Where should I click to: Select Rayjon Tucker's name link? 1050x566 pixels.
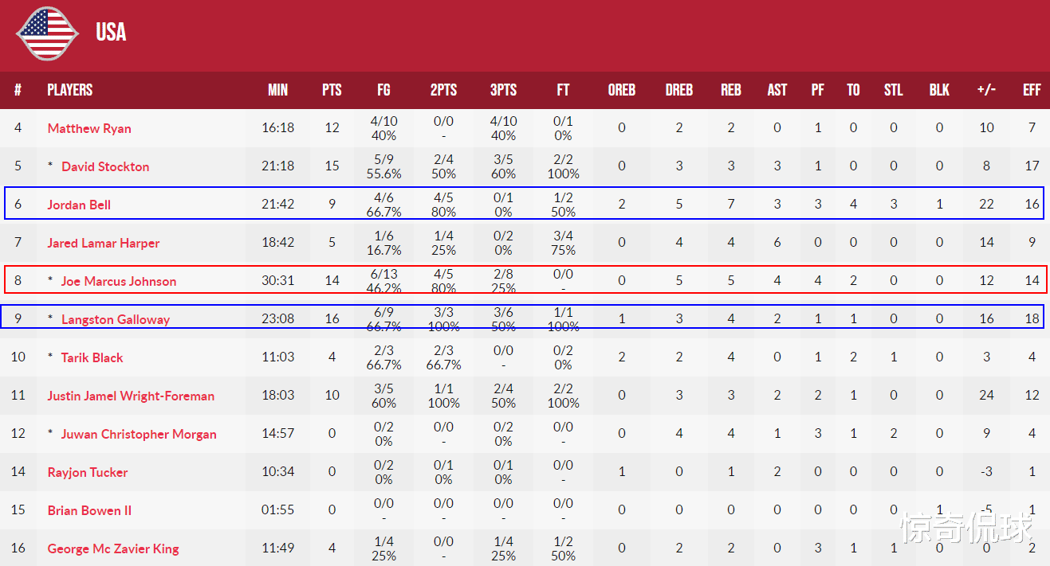(x=88, y=472)
